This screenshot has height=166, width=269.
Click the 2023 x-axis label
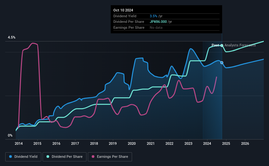coord(188,143)
